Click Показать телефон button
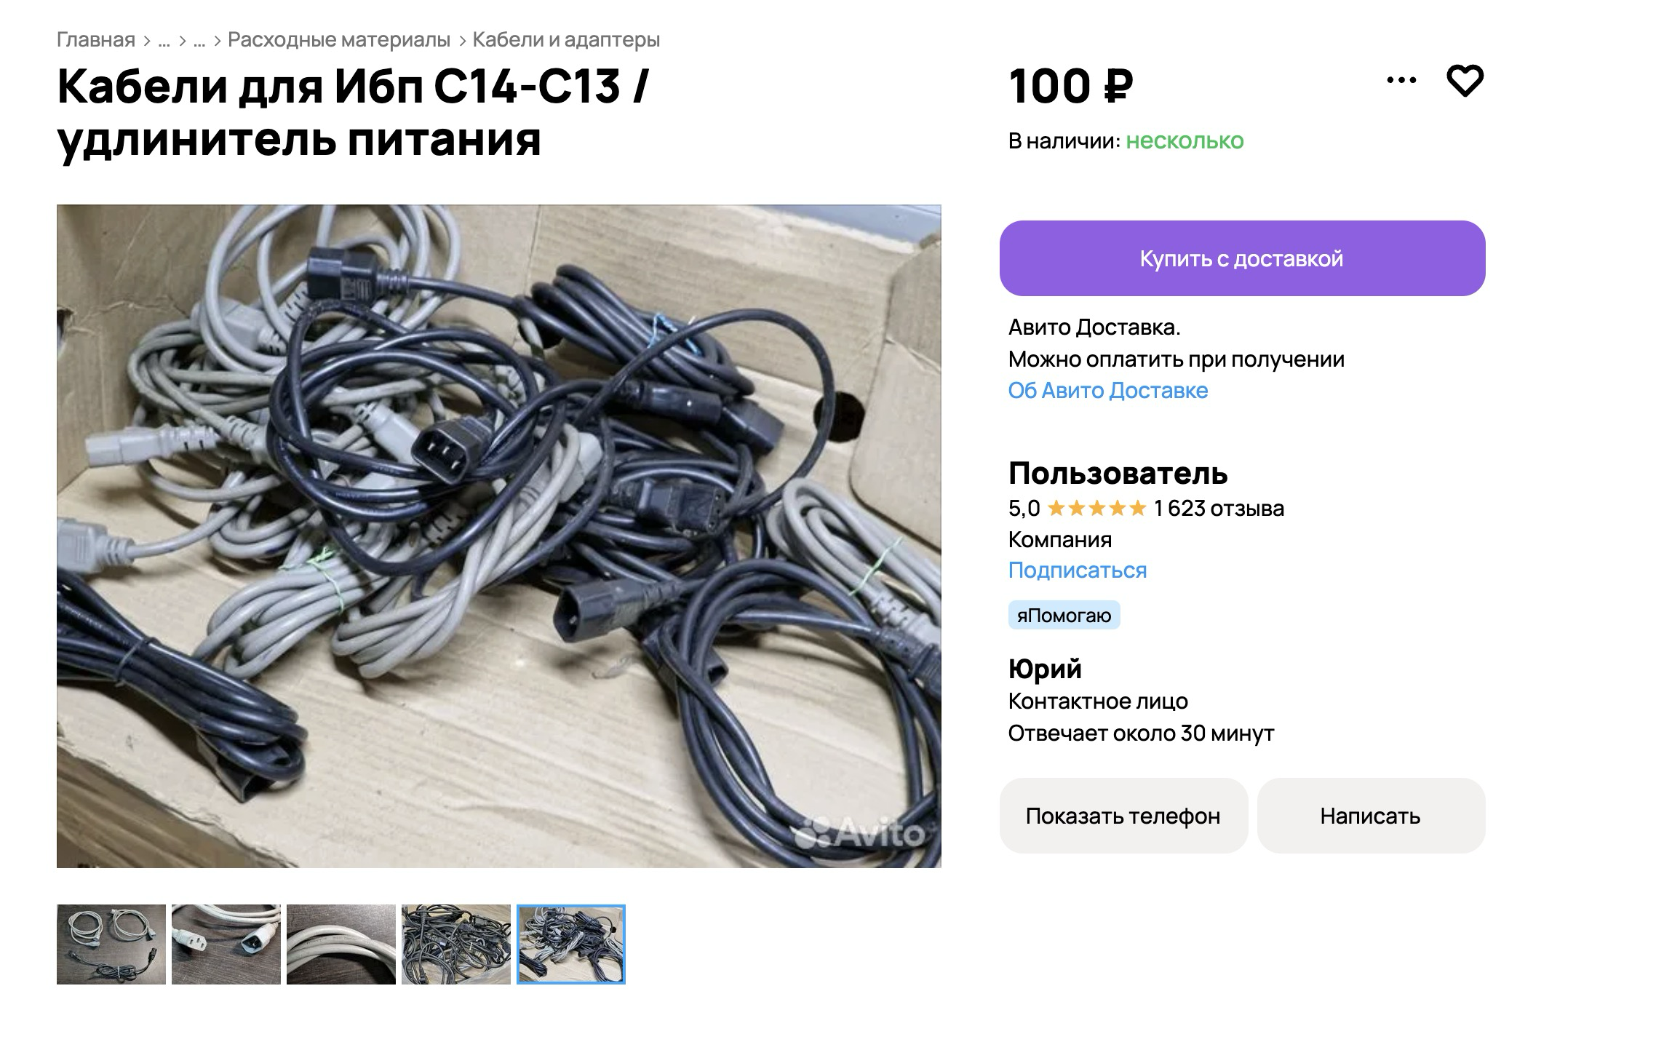The width and height of the screenshot is (1672, 1058). point(1123,816)
